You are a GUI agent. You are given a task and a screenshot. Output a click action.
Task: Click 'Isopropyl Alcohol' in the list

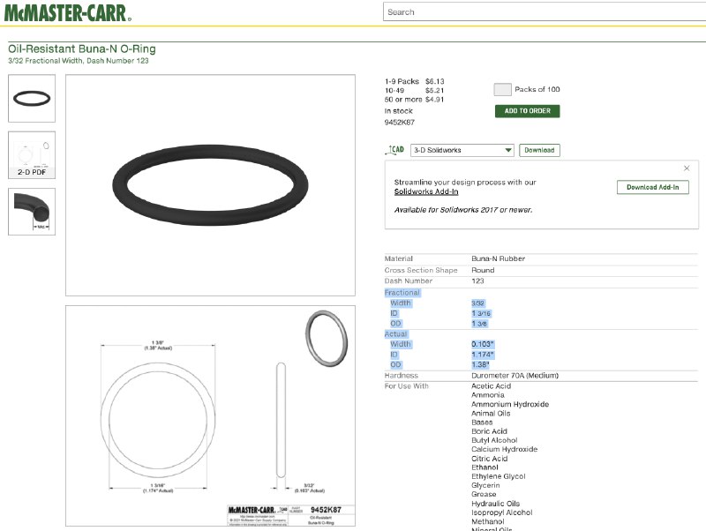point(501,512)
